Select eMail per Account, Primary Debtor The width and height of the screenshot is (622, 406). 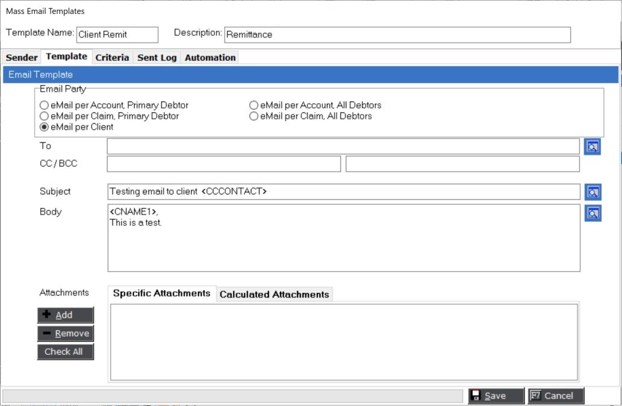click(x=44, y=105)
